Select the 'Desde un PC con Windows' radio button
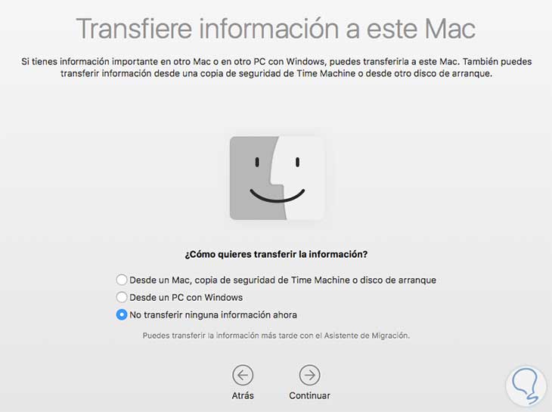The image size is (552, 412). pyautogui.click(x=122, y=297)
